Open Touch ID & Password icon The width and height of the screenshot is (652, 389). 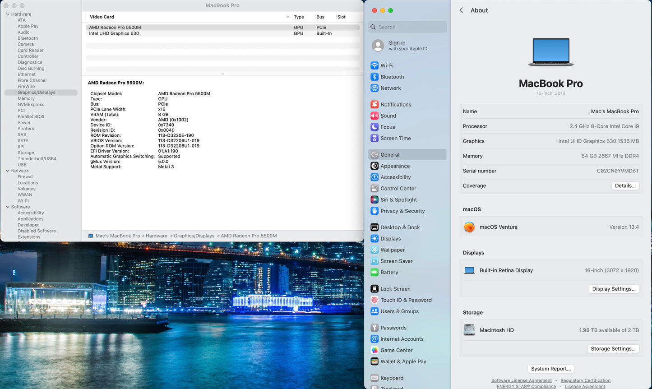coord(375,300)
